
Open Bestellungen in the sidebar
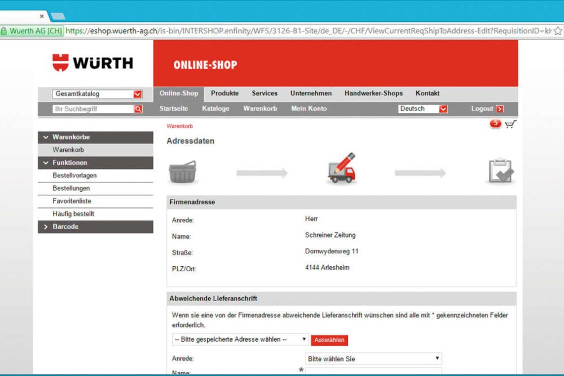(x=95, y=189)
